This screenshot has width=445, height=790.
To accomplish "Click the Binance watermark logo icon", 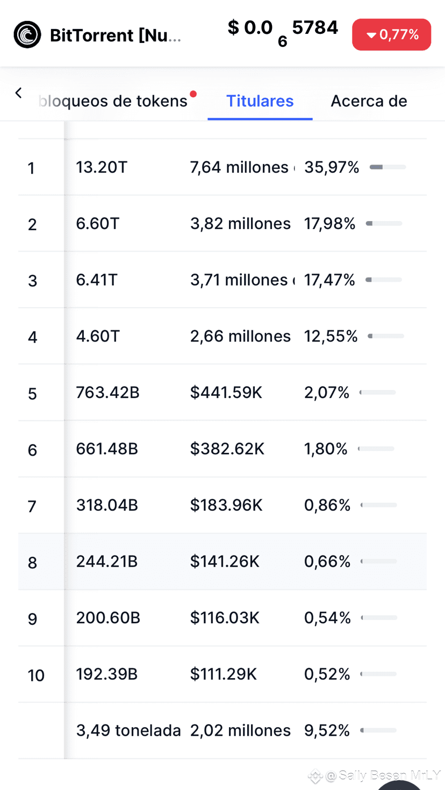I will pyautogui.click(x=315, y=776).
